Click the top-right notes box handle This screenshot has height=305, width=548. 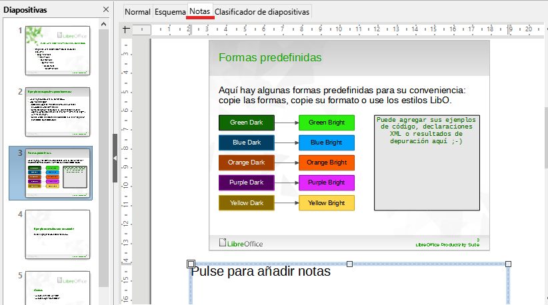(508, 264)
